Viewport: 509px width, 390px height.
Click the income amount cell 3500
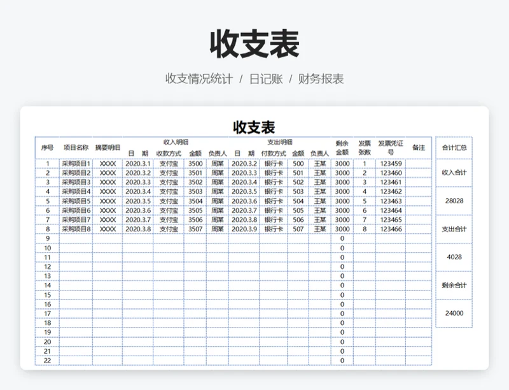click(x=195, y=164)
